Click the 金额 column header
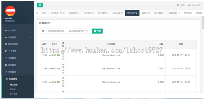 (161, 44)
